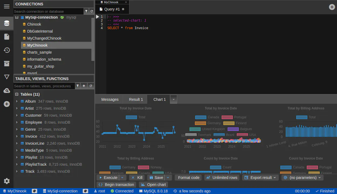Click the United Kingdom legend color swatch

tap(195, 129)
